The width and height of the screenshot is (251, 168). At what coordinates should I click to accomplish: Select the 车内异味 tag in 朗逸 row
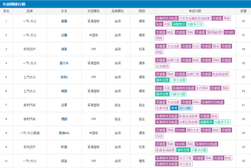pyautogui.click(x=202, y=88)
